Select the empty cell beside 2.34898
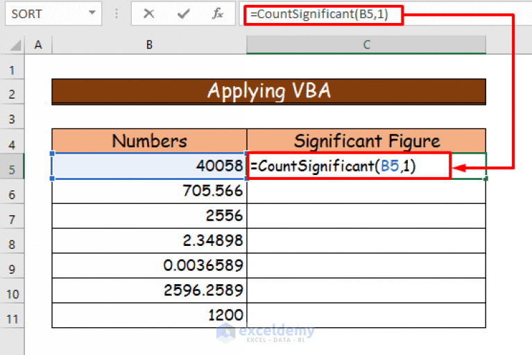Image resolution: width=532 pixels, height=355 pixels. [x=366, y=240]
